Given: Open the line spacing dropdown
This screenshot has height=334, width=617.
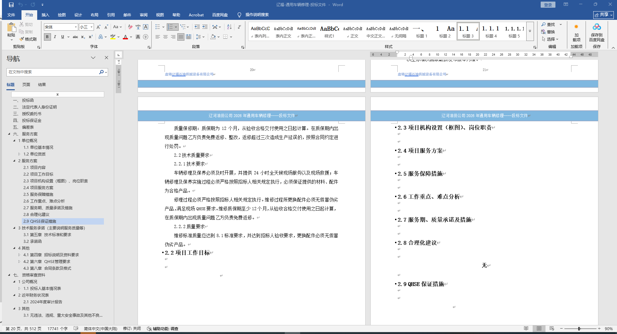Looking at the screenshot, I should [x=200, y=37].
